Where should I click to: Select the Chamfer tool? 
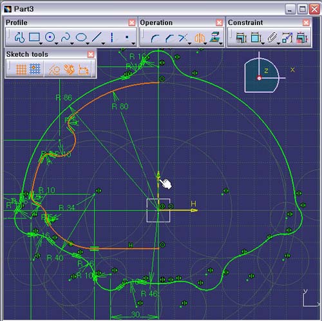(x=170, y=38)
